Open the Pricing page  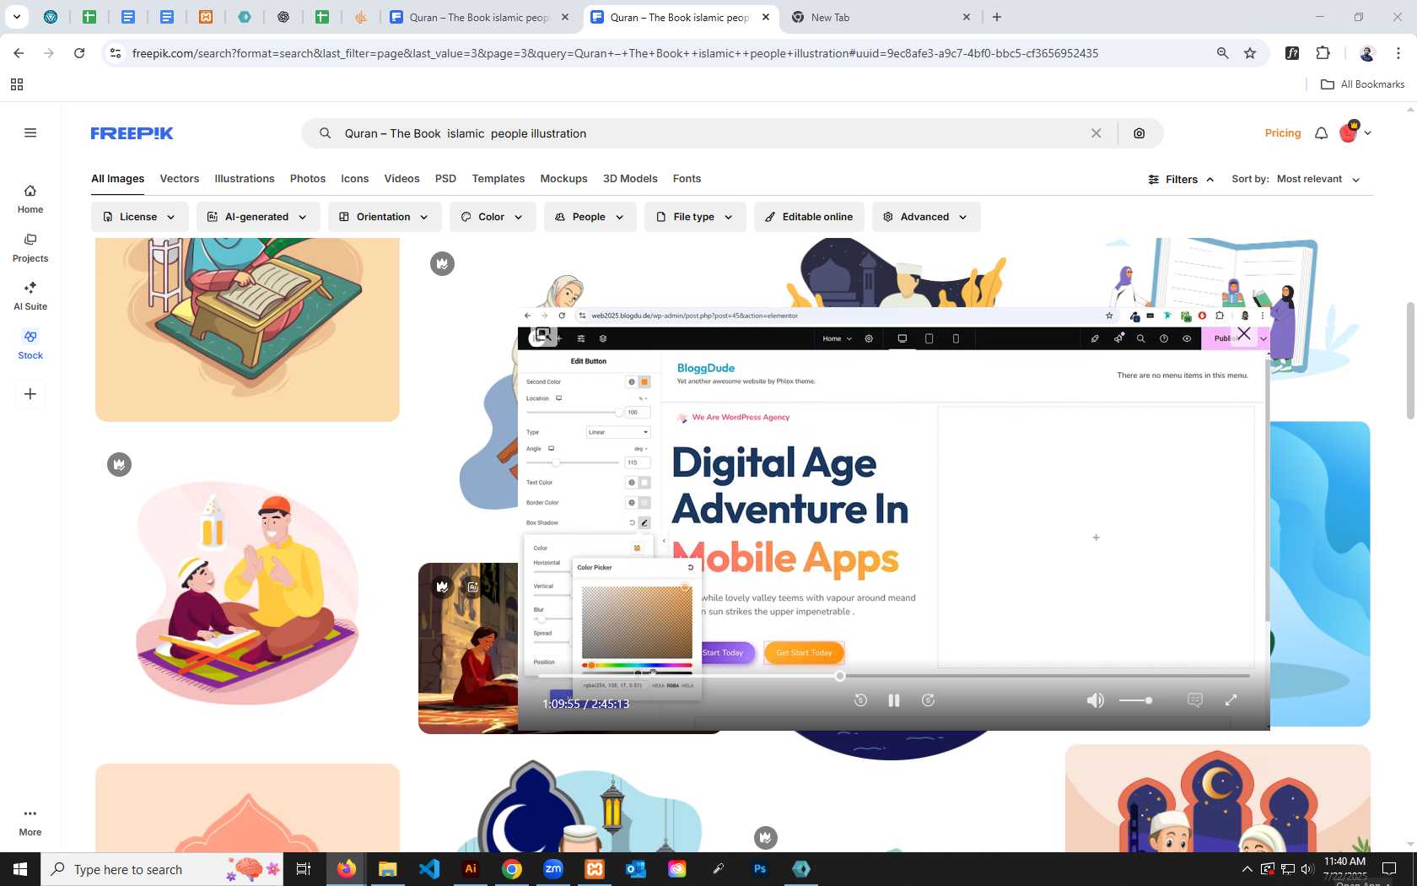(x=1282, y=133)
